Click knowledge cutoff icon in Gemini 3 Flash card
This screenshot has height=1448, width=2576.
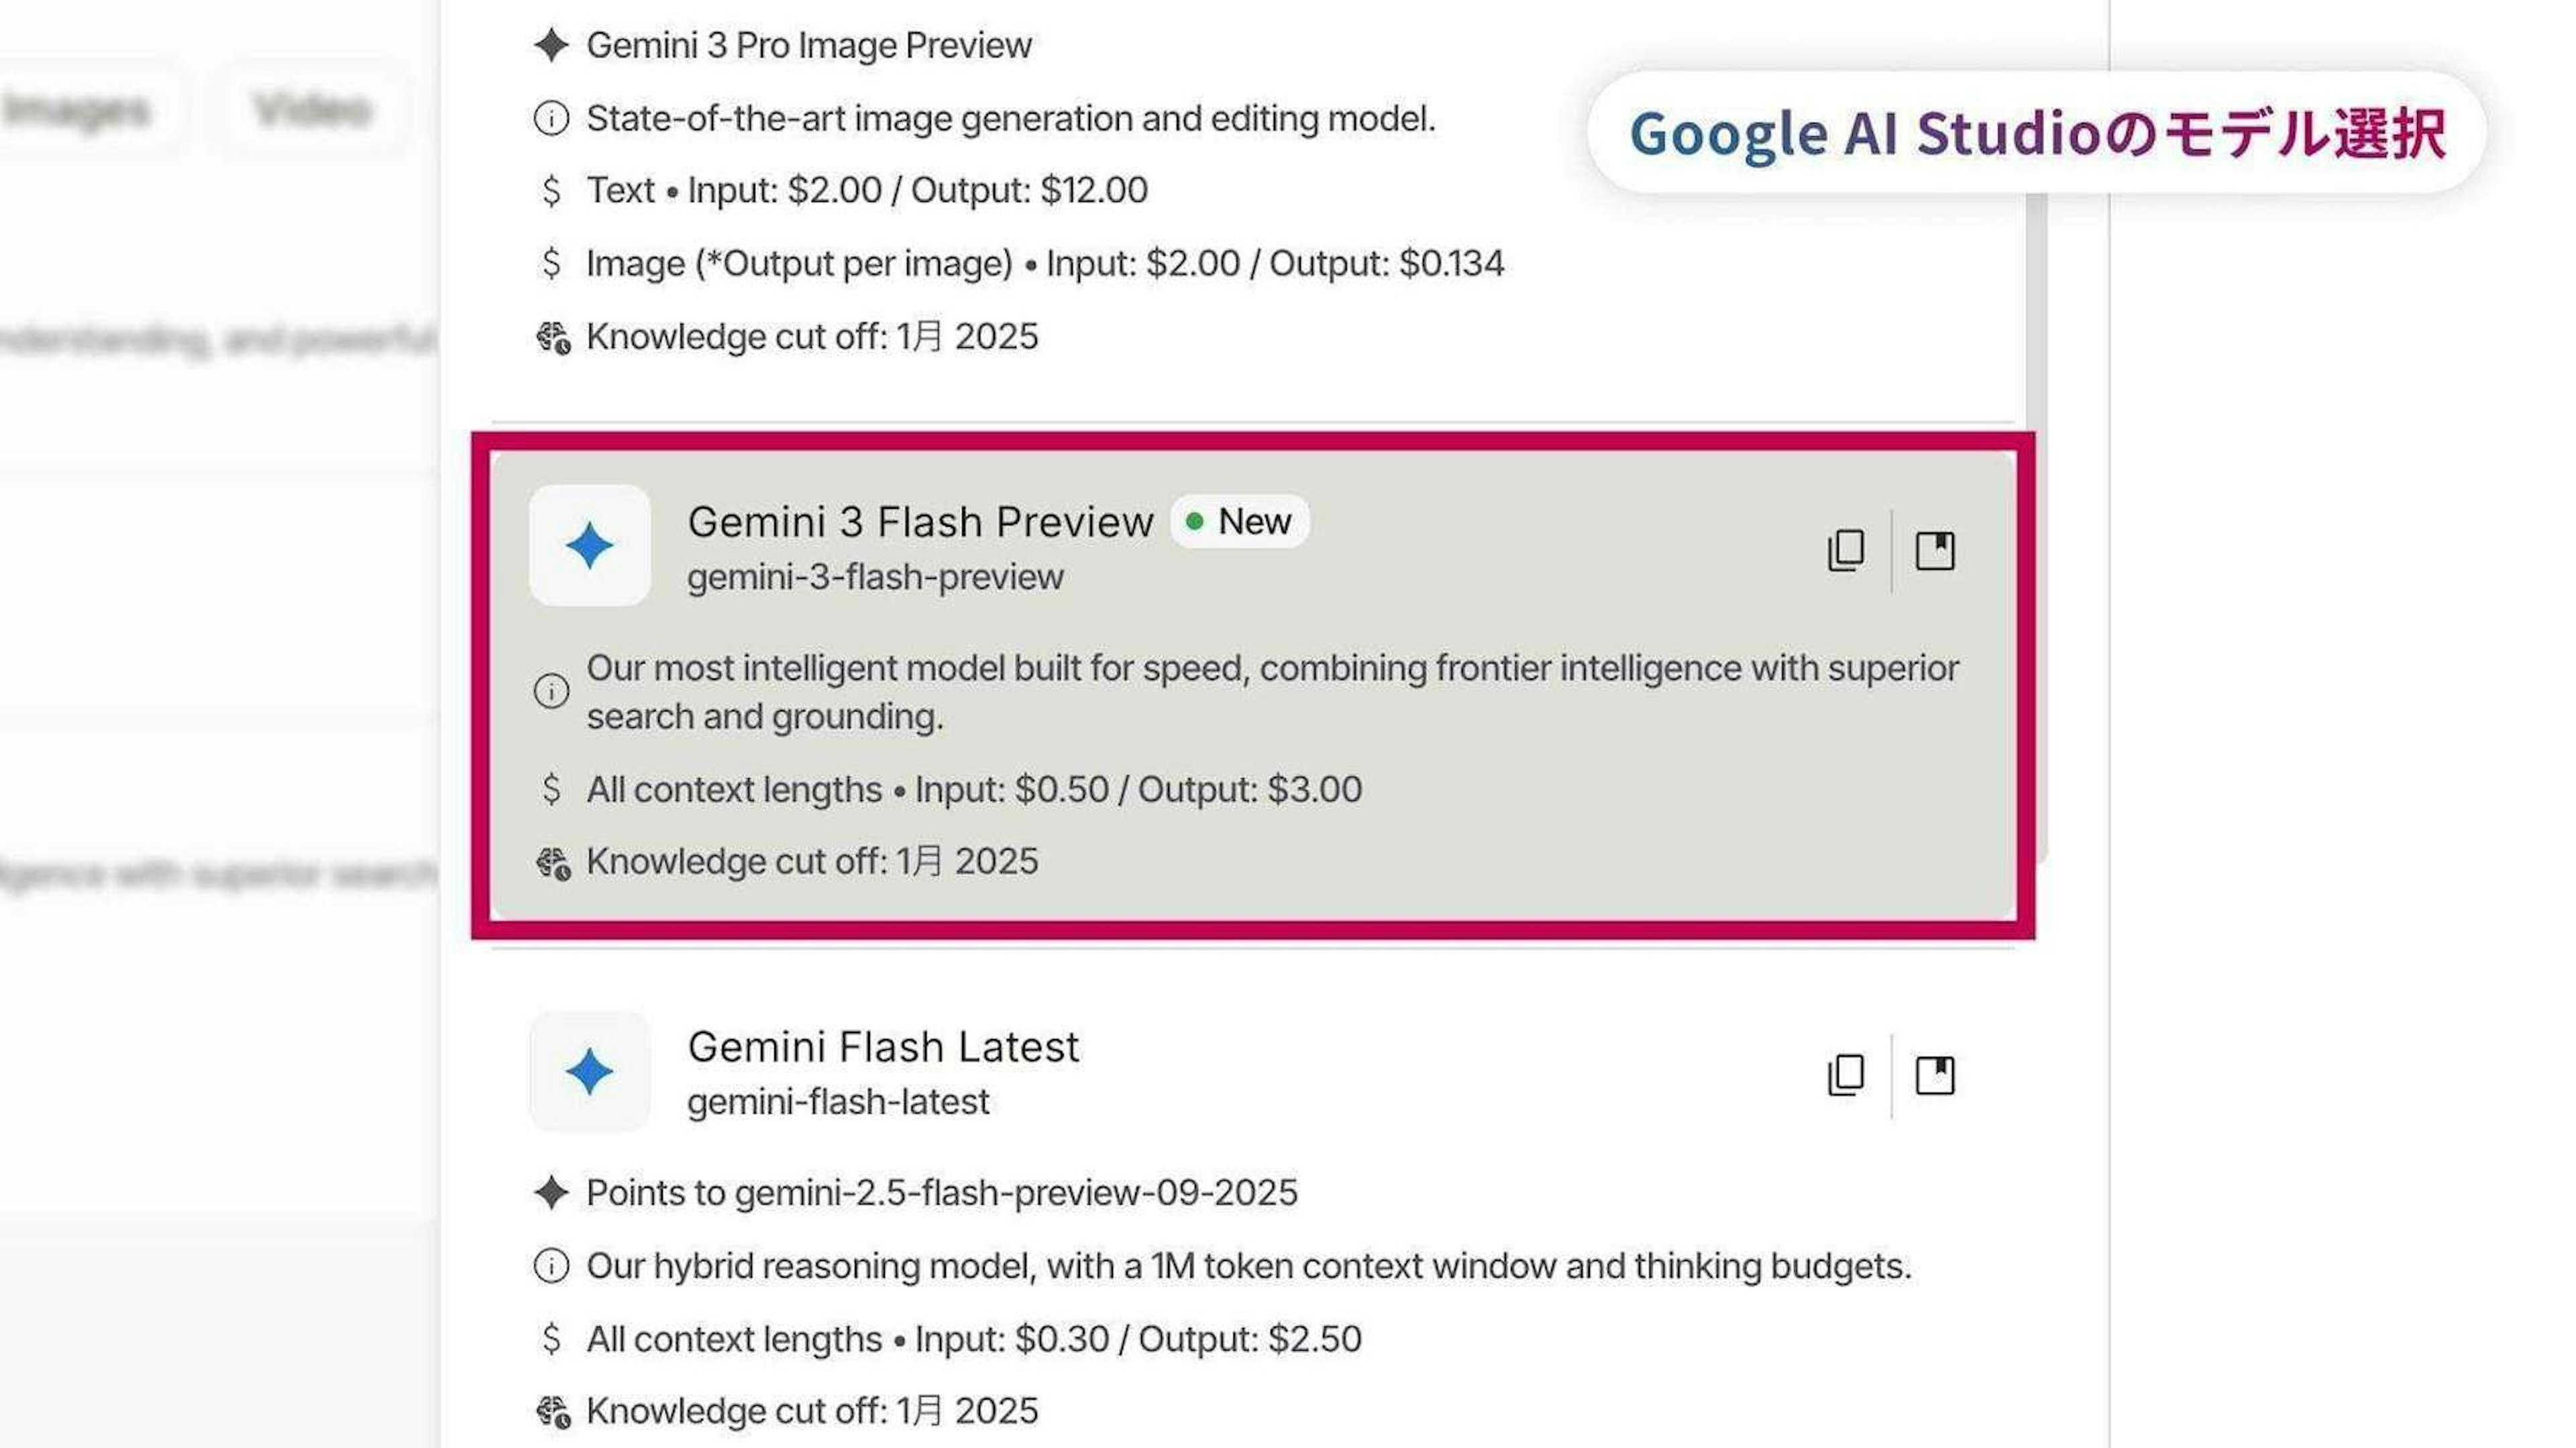(553, 862)
